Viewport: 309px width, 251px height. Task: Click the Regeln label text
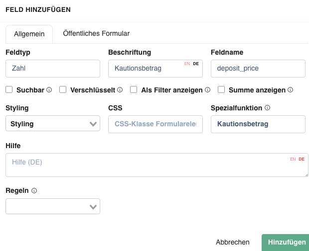(x=17, y=190)
